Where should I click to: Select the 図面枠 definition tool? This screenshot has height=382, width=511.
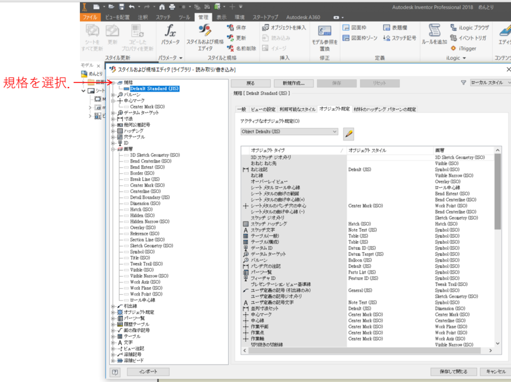355,28
